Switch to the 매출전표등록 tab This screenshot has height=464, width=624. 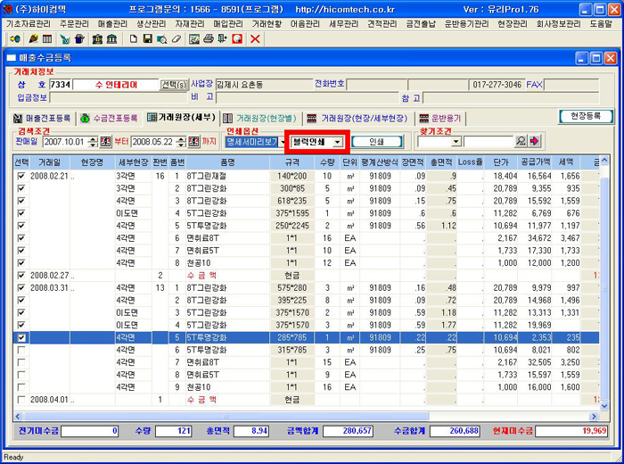43,119
